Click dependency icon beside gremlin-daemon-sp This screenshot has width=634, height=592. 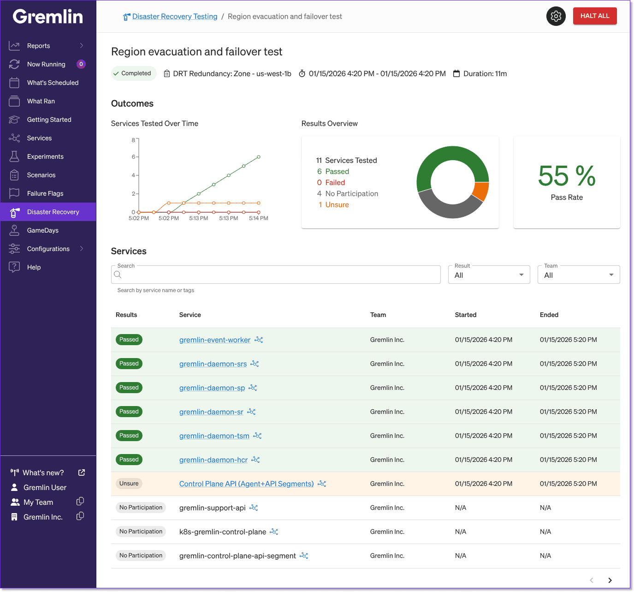pos(253,388)
